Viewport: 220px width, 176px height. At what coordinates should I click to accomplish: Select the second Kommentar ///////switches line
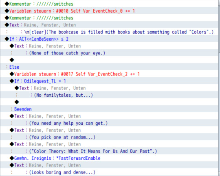pos(109,18)
